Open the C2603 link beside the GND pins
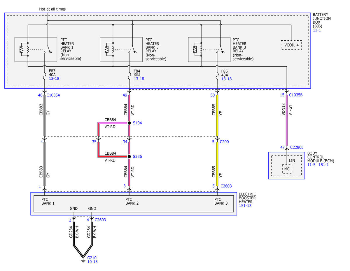350x271 pixels. coord(100,220)
